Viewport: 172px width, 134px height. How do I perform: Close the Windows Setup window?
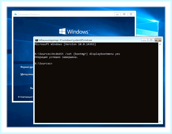(x=131, y=14)
